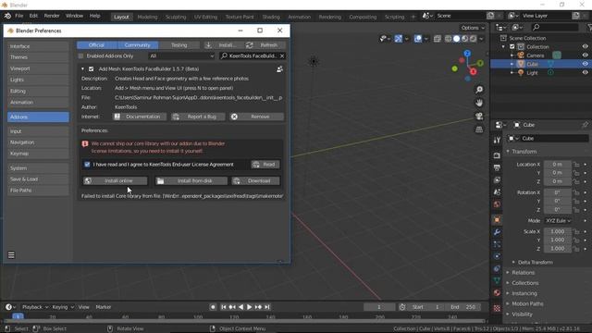Select wireframe shading mode icon
592x333 pixels.
pyautogui.click(x=448, y=39)
